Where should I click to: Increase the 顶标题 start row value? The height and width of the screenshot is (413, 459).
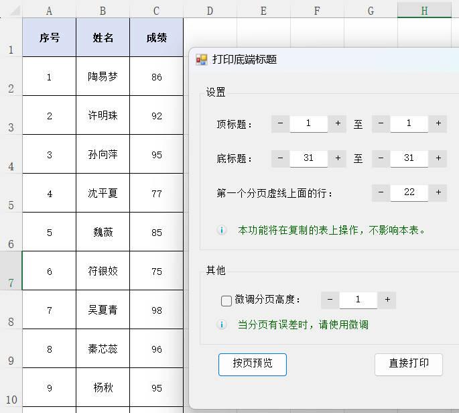tap(338, 123)
